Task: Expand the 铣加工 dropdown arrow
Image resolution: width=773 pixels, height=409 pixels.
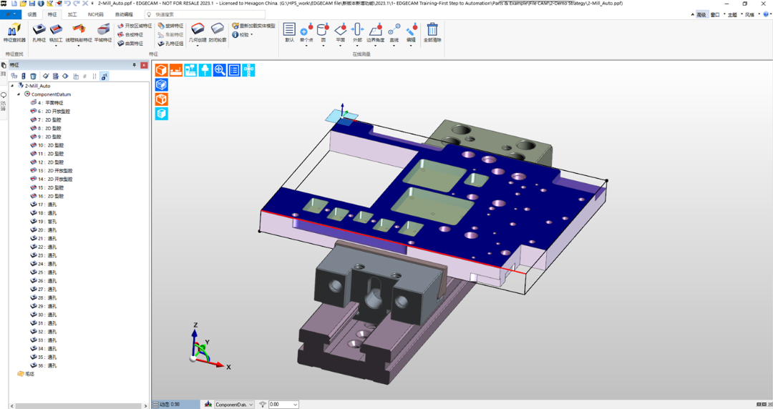Action: coord(56,46)
